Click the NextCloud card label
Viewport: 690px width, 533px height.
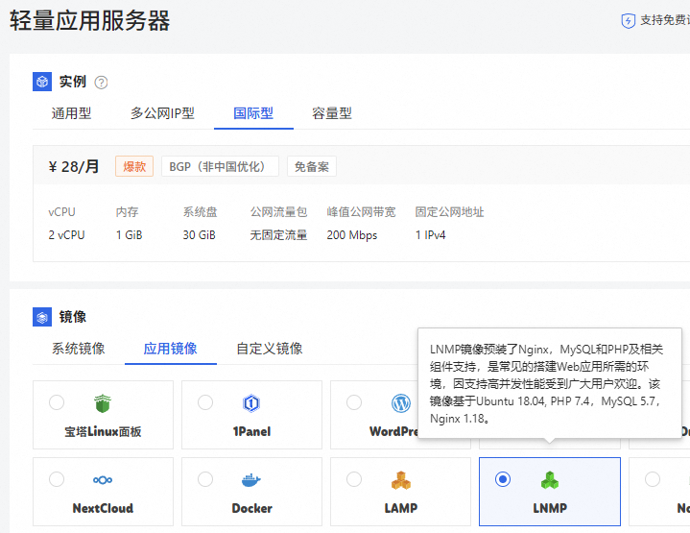tap(103, 508)
